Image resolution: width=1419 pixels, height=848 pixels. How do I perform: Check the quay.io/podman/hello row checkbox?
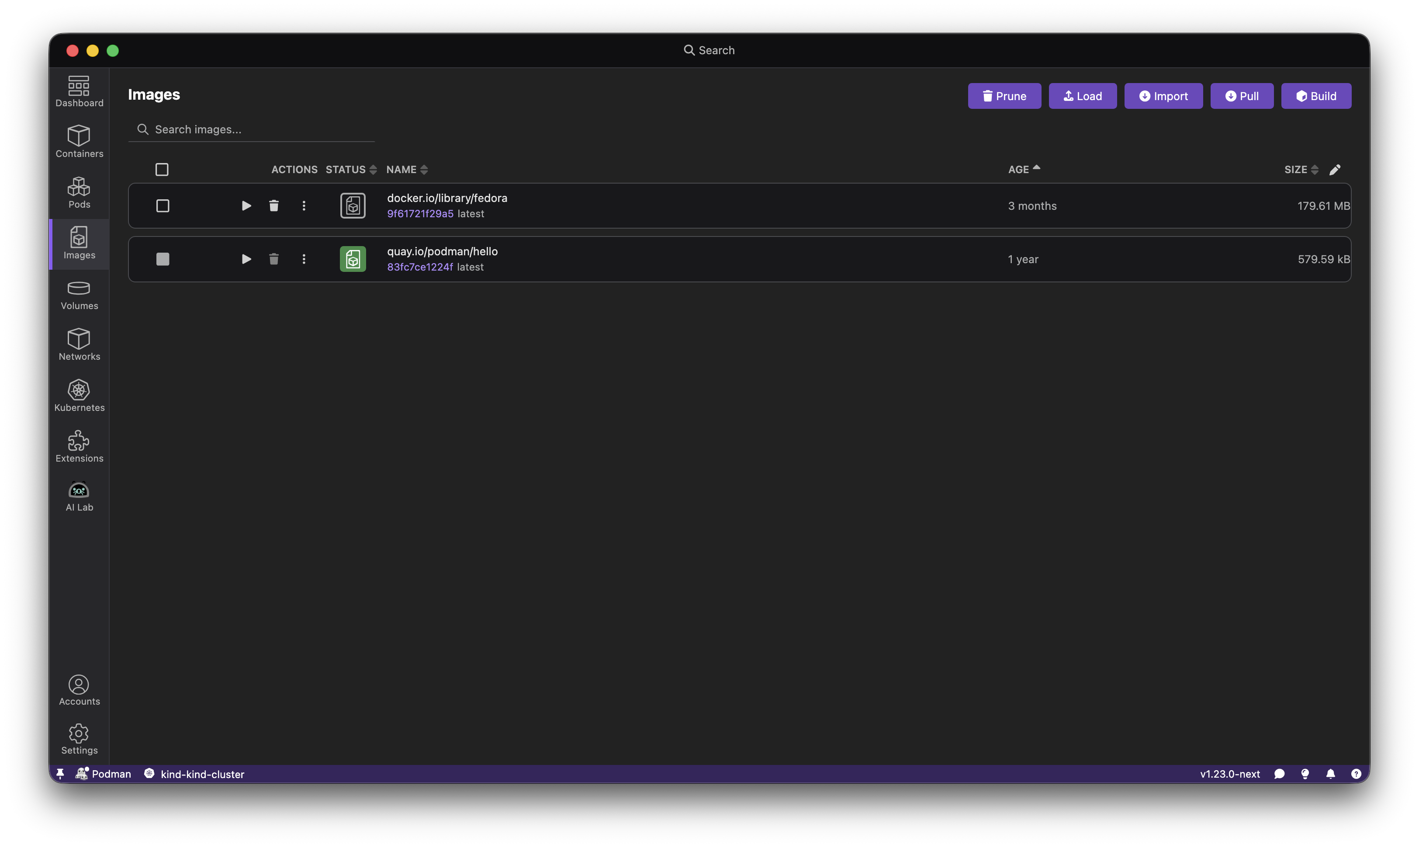pos(162,259)
